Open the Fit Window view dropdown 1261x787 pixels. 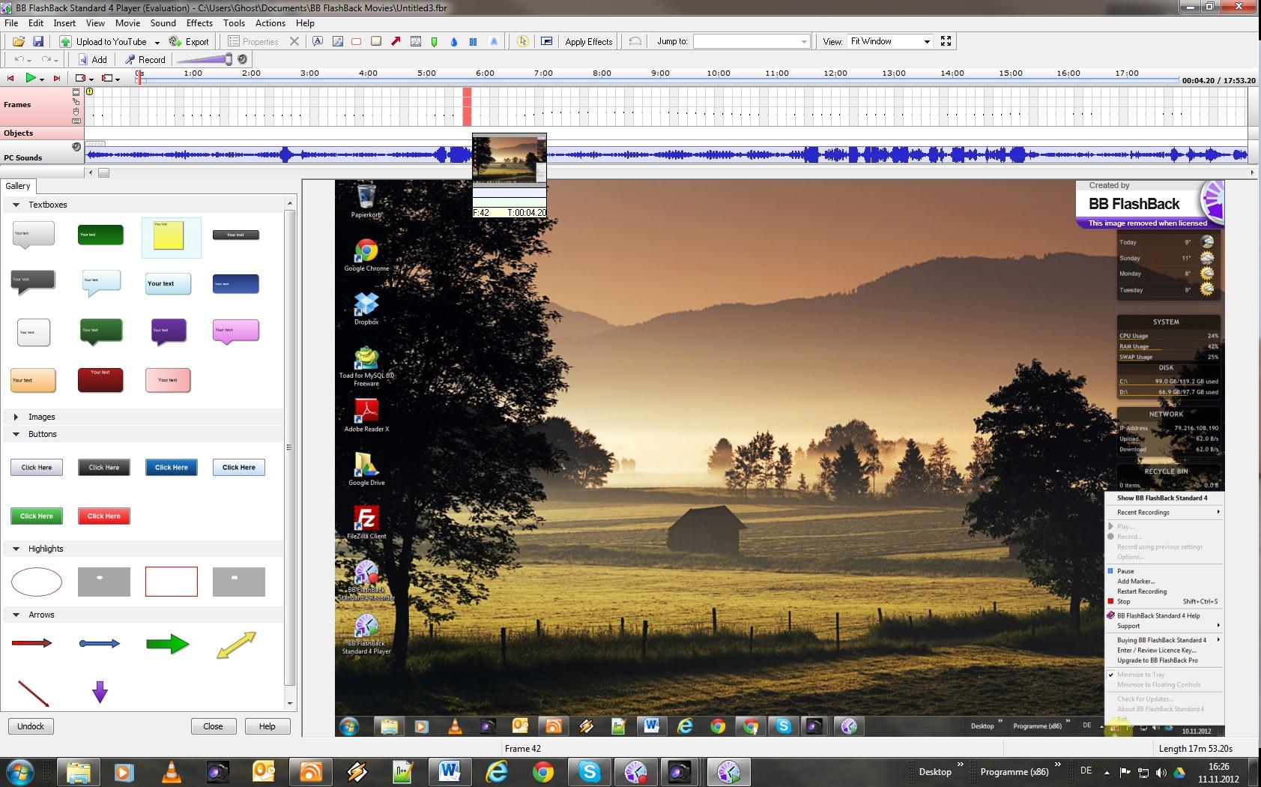click(x=926, y=42)
